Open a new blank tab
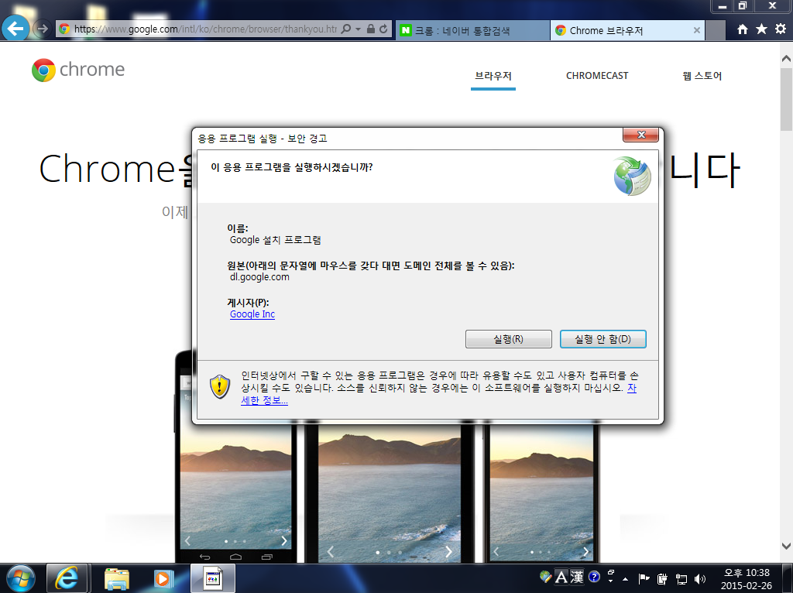 pyautogui.click(x=715, y=30)
